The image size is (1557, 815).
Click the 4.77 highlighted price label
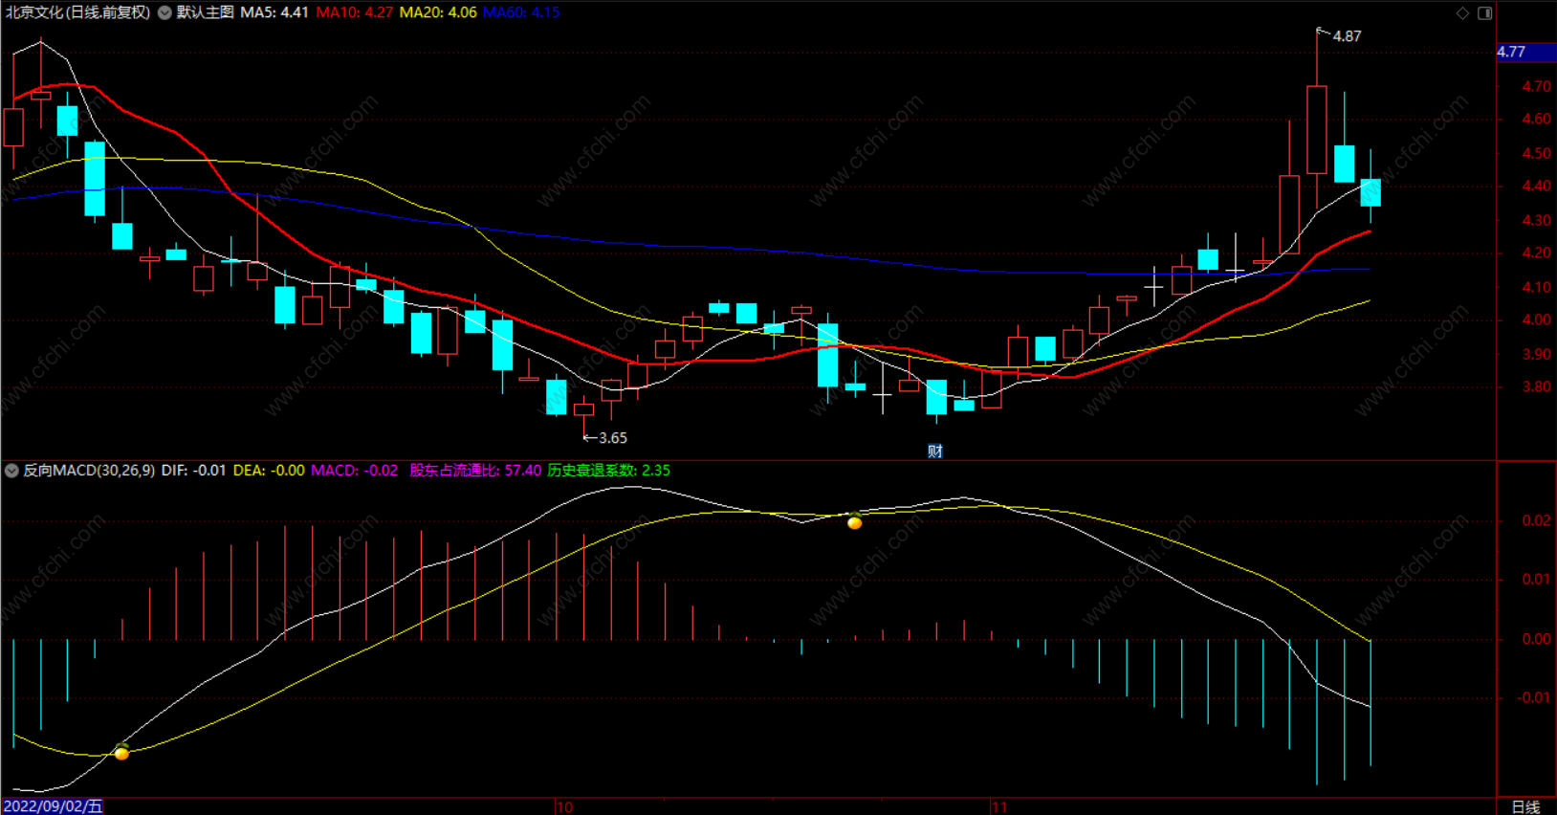pos(1526,52)
